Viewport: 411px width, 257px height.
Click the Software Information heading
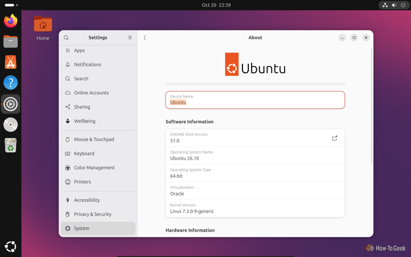coord(189,122)
